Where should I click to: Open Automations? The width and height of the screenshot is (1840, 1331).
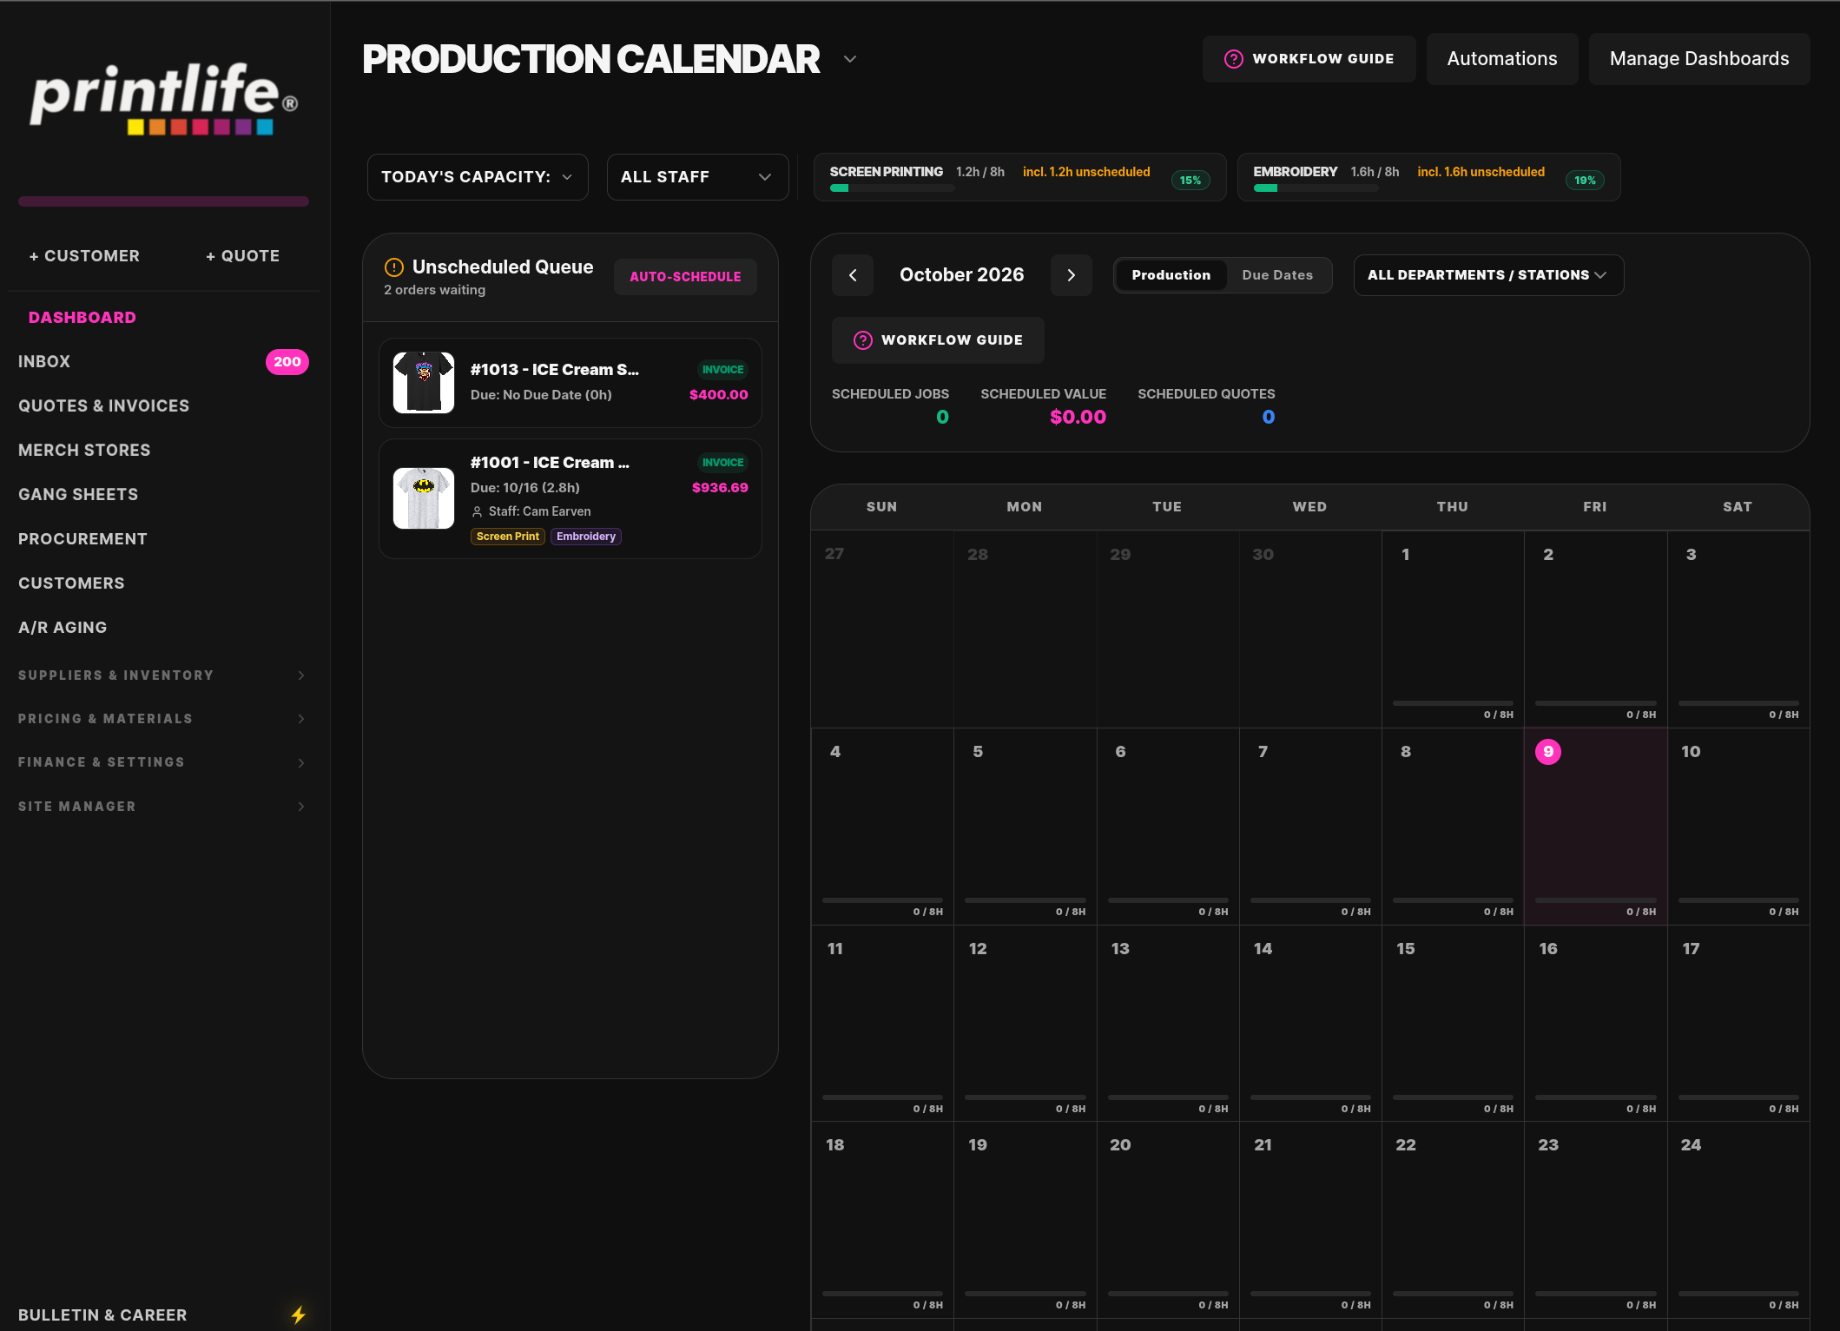pyautogui.click(x=1502, y=59)
